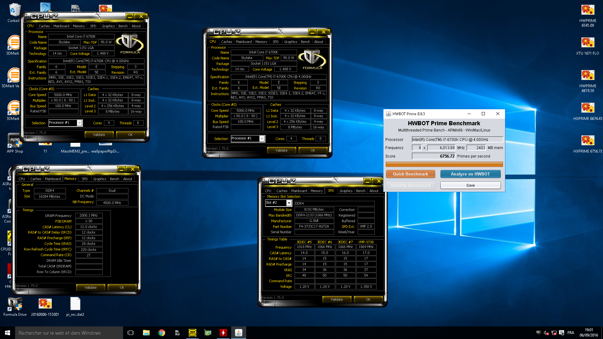Click the HWBOT Processor name field
This screenshot has height=339, width=603.
coord(457,139)
